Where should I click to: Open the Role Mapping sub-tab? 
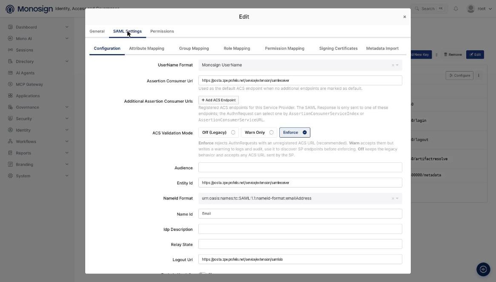pyautogui.click(x=237, y=49)
